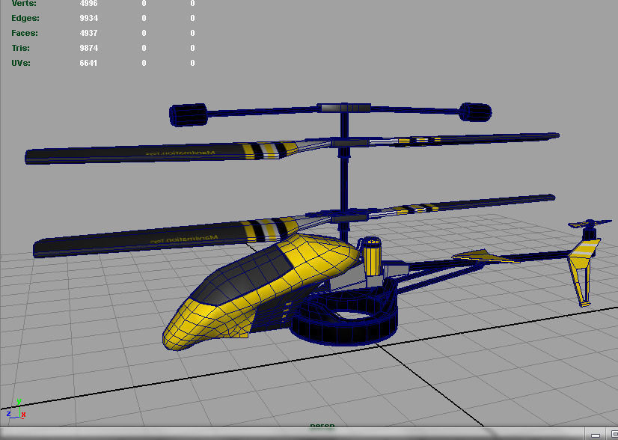Select the small tail rotor propeller
The image size is (618, 440).
coord(590,224)
